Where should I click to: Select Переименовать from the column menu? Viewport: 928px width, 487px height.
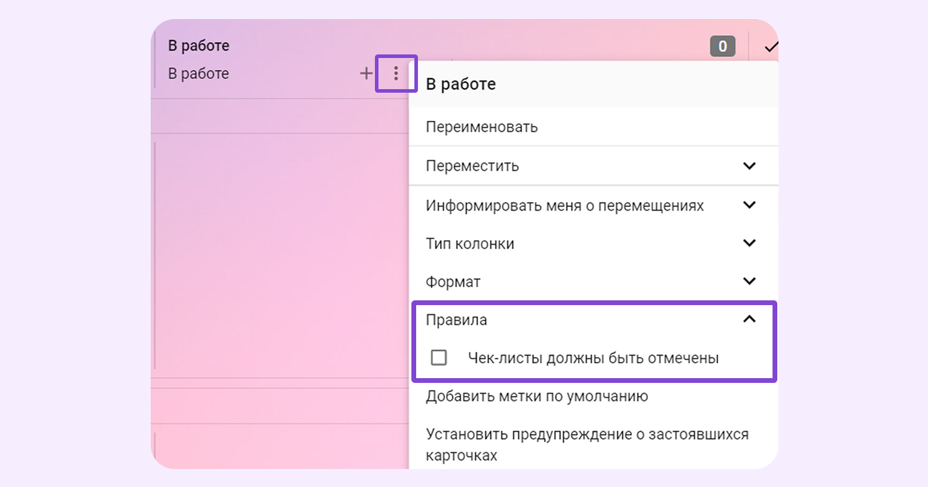point(481,127)
